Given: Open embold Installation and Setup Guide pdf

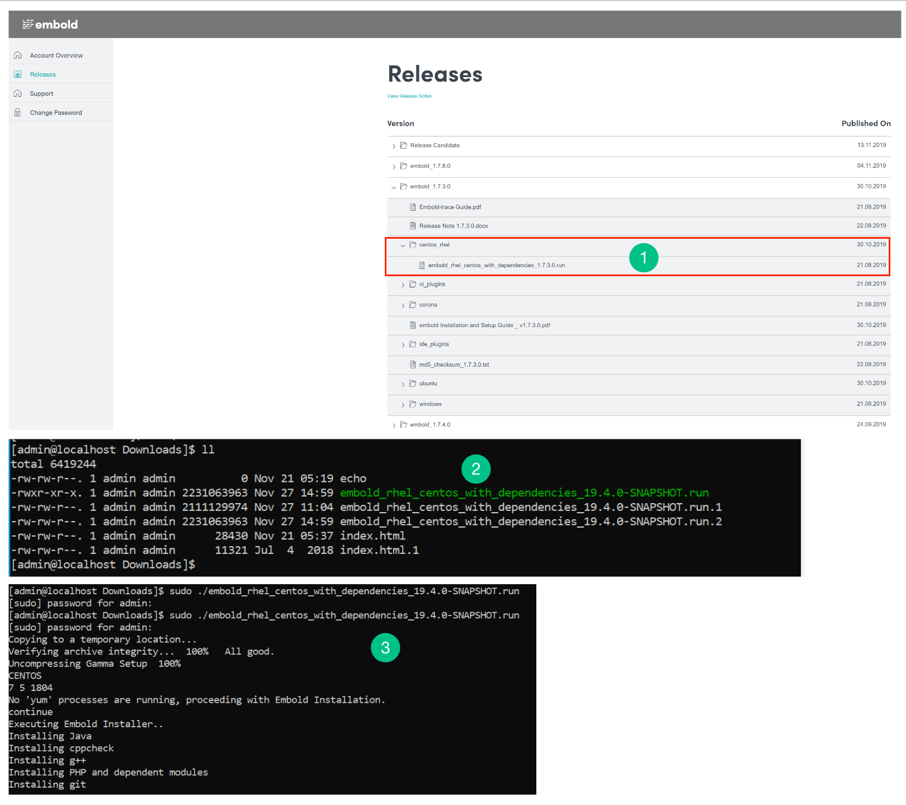Looking at the screenshot, I should (x=485, y=325).
